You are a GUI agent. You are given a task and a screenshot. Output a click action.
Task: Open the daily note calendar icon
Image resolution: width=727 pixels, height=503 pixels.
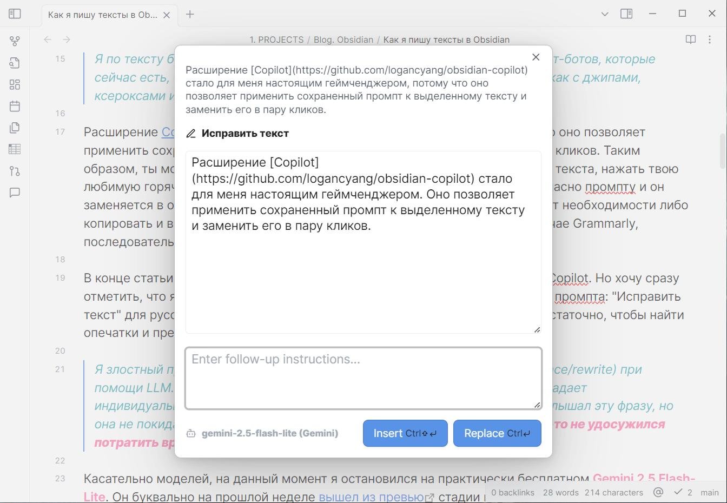point(15,106)
